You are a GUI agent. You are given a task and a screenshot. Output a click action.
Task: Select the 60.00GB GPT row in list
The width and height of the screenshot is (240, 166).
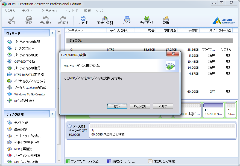coord(207,92)
